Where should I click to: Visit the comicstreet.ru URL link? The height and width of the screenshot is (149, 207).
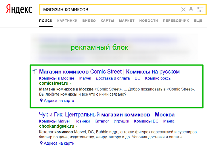tap(53, 83)
